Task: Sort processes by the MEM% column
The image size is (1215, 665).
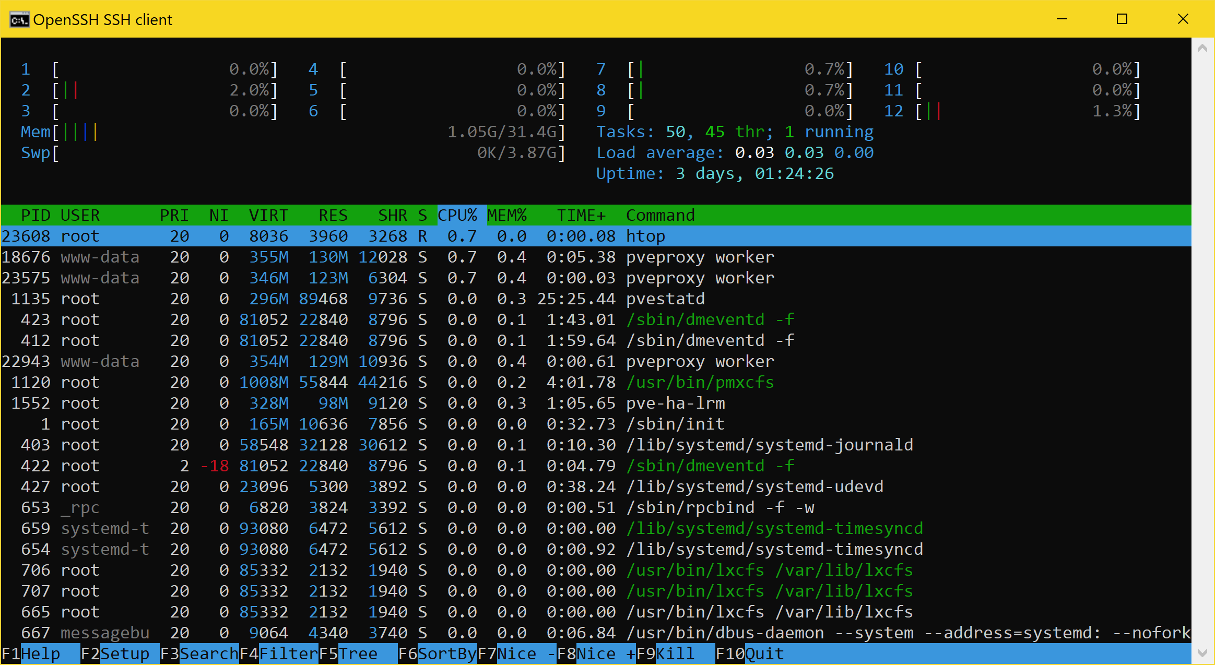Action: click(x=506, y=215)
